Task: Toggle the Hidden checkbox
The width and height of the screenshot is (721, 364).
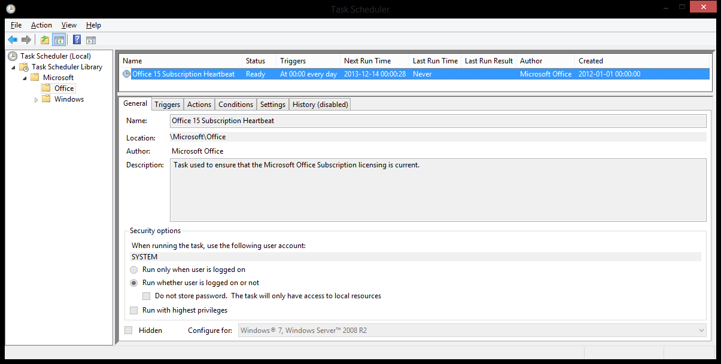Action: (x=129, y=330)
